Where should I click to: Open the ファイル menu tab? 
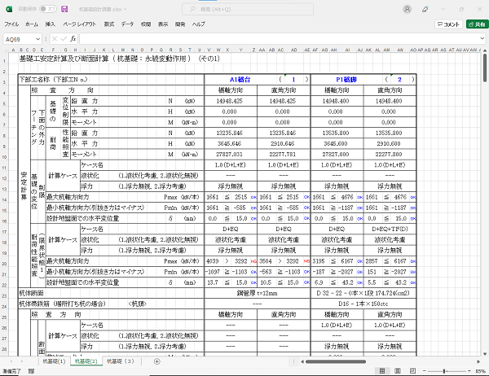(11, 24)
